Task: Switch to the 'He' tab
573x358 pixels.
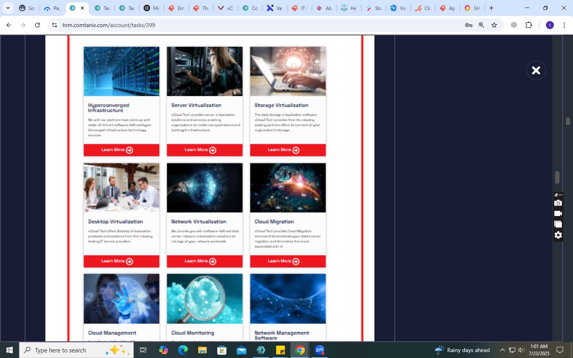Action: (x=349, y=8)
